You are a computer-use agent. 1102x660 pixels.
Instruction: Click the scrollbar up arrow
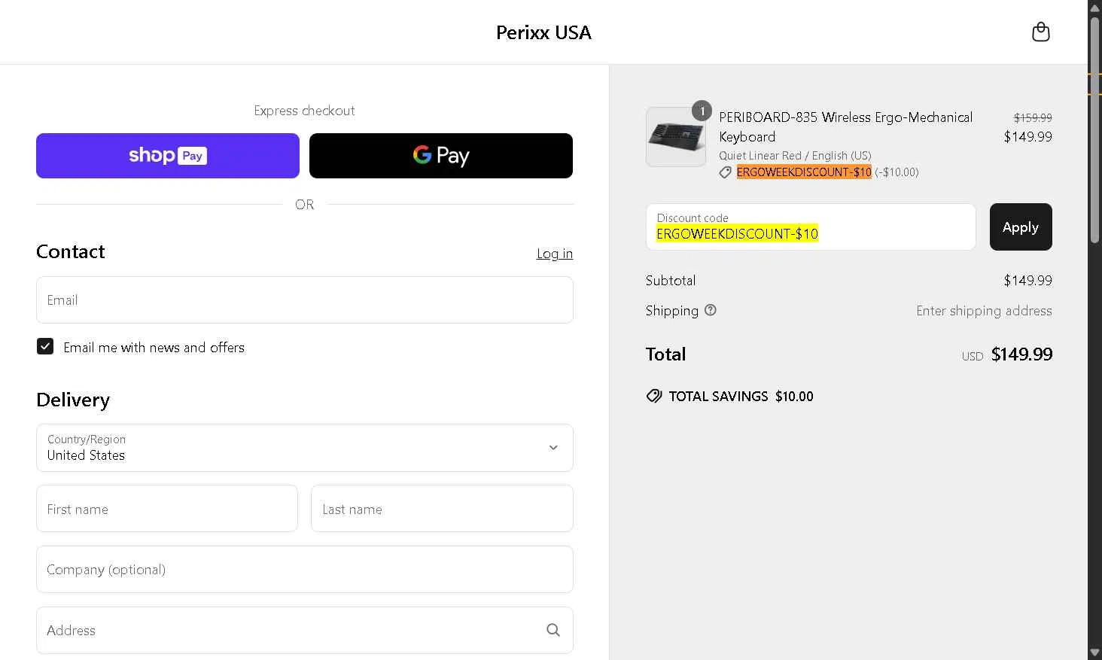tap(1095, 7)
